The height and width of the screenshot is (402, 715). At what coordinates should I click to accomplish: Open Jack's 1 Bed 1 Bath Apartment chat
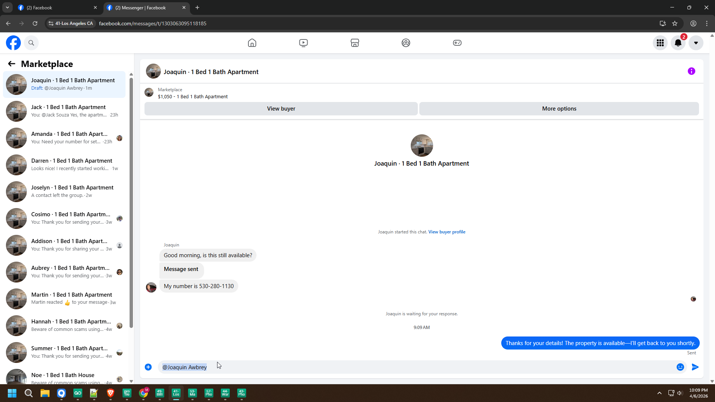[64, 111]
